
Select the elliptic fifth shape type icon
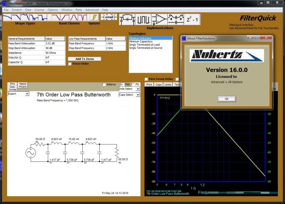click(x=43, y=17)
